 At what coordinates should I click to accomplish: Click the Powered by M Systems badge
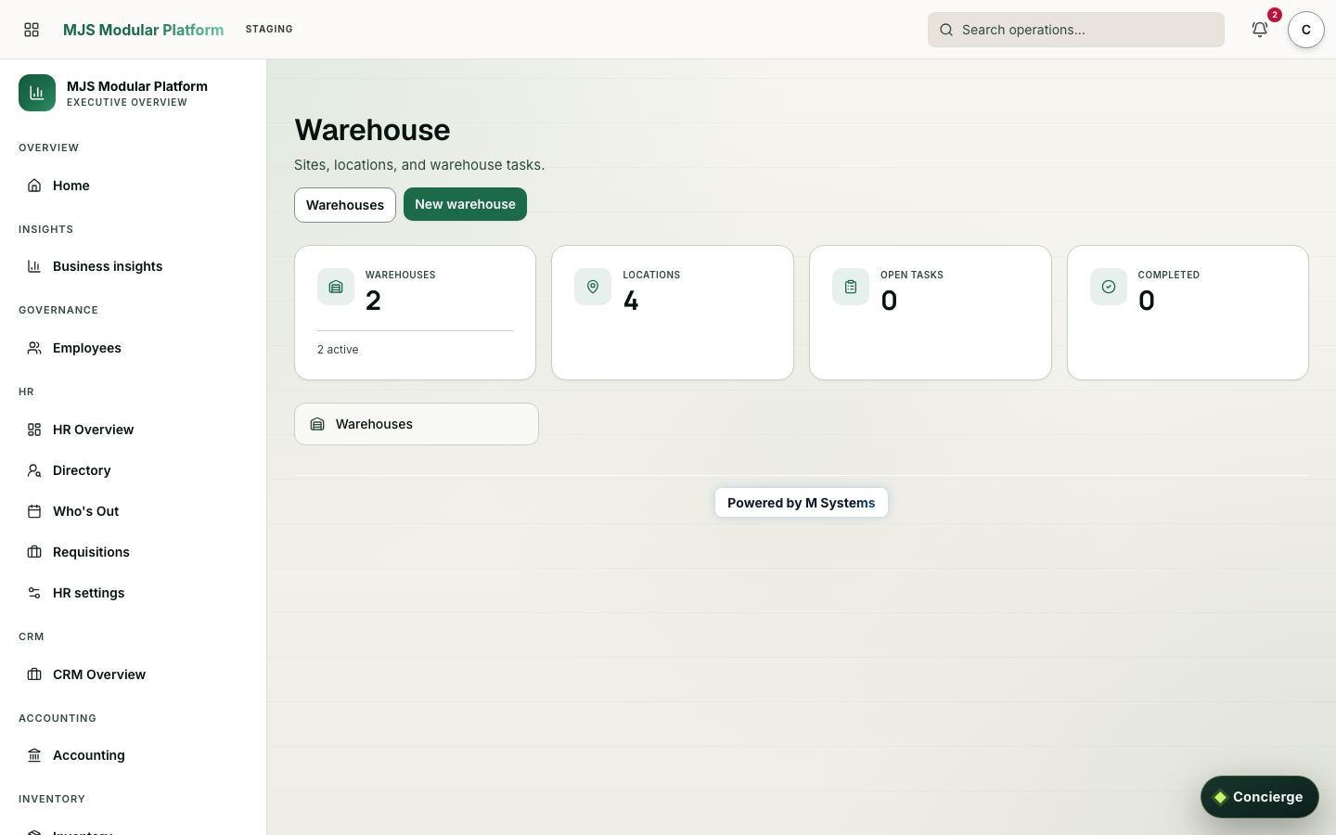pyautogui.click(x=802, y=503)
